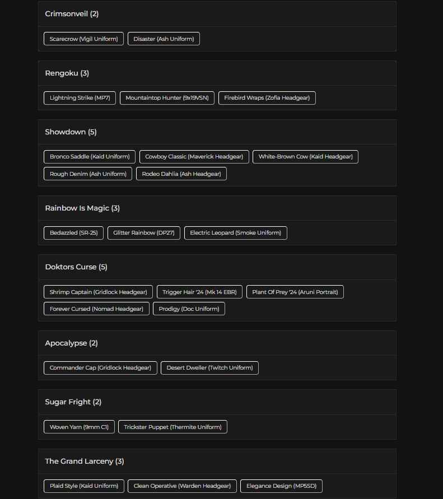Select Cowboy Classic (Maverick Headgear) tag
443x499 pixels.
194,157
